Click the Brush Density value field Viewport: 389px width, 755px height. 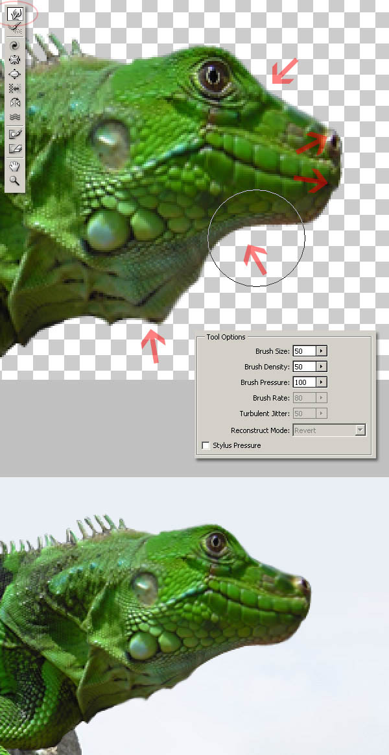pyautogui.click(x=305, y=366)
